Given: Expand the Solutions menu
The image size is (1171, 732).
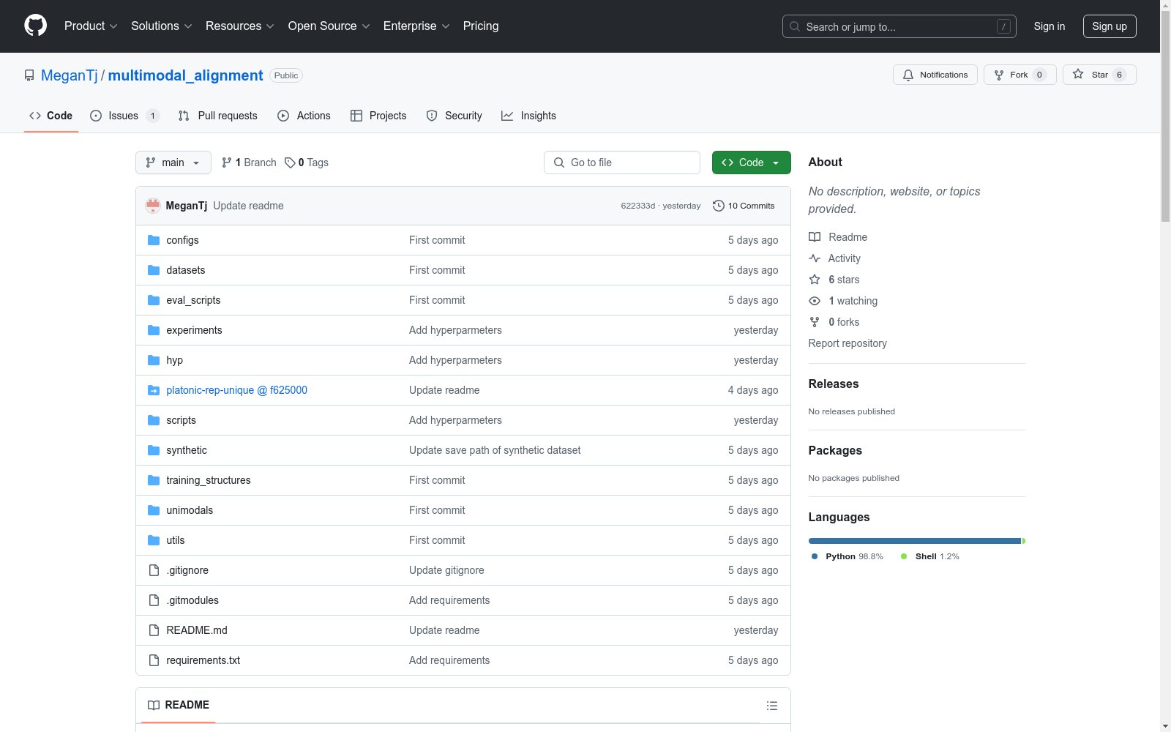Looking at the screenshot, I should (162, 26).
